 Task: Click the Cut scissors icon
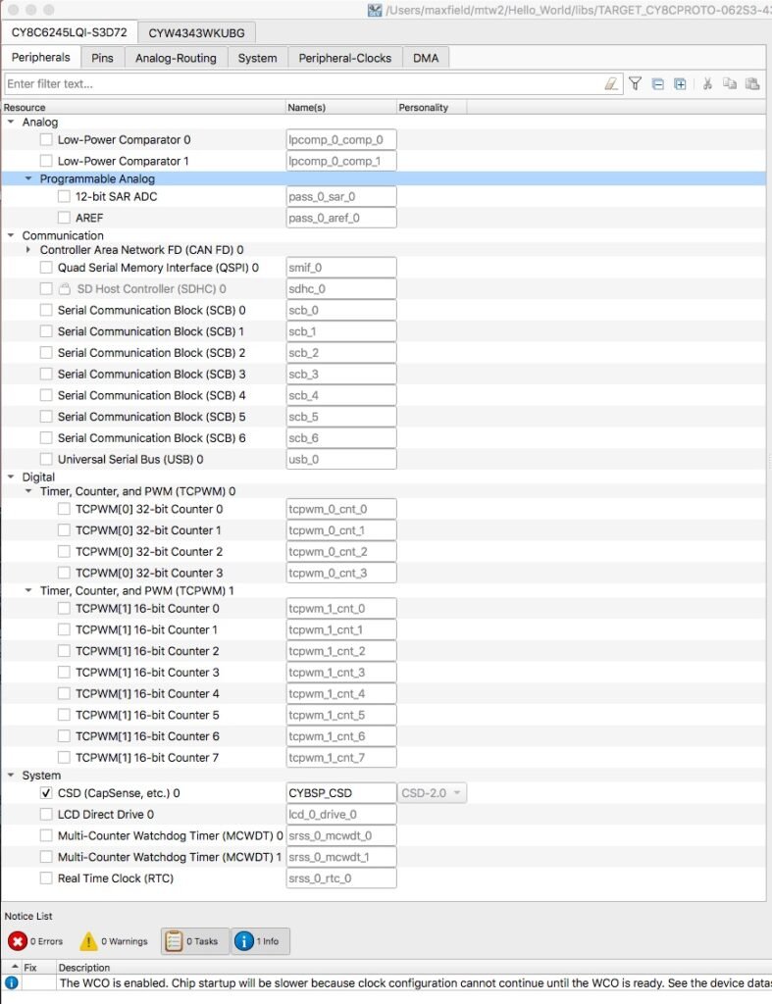pos(707,84)
